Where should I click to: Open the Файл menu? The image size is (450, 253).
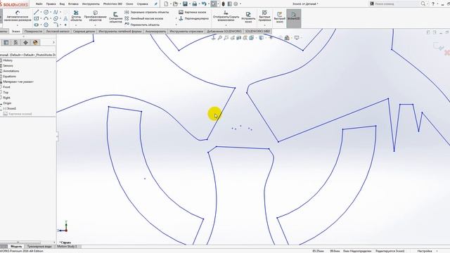[39, 4]
